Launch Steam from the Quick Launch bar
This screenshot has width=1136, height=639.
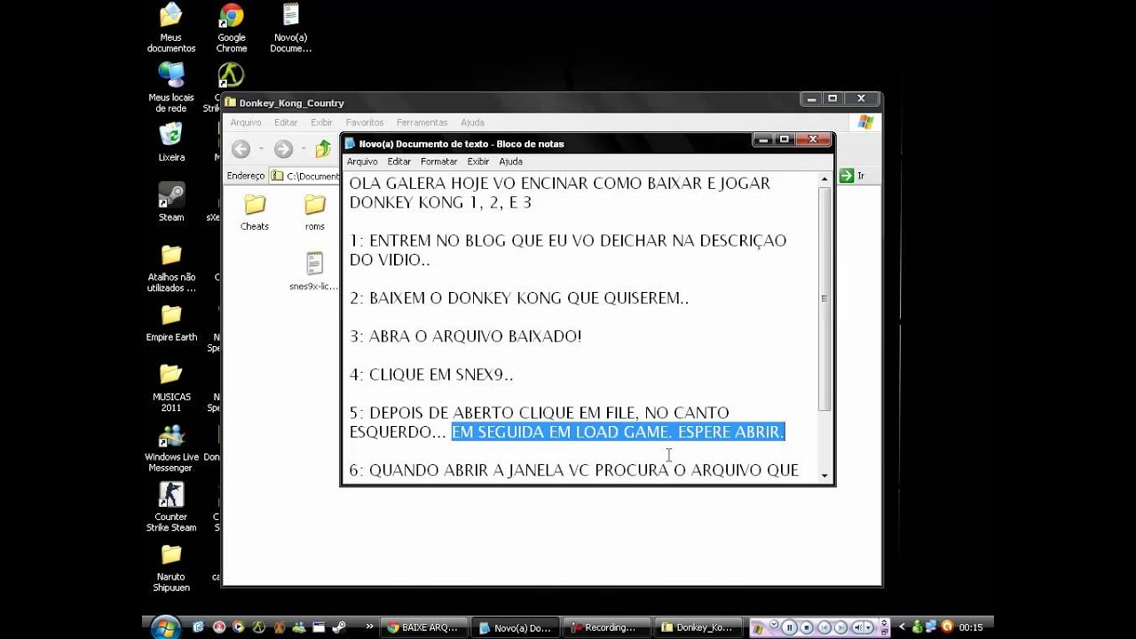338,627
